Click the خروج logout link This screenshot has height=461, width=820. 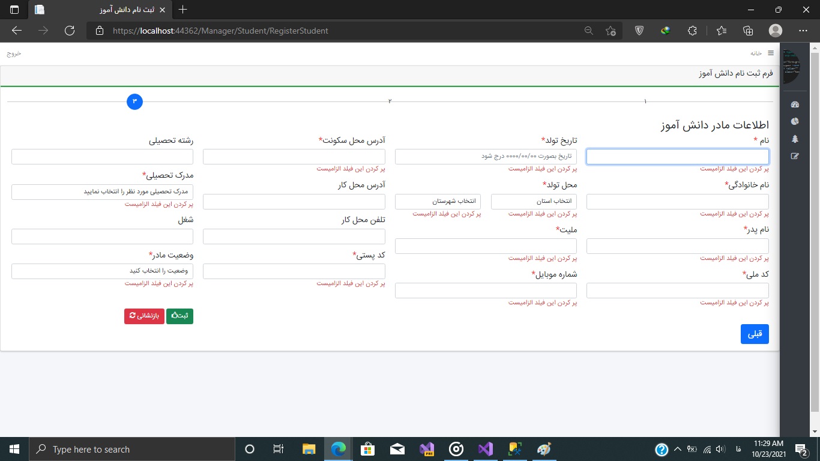[x=14, y=53]
